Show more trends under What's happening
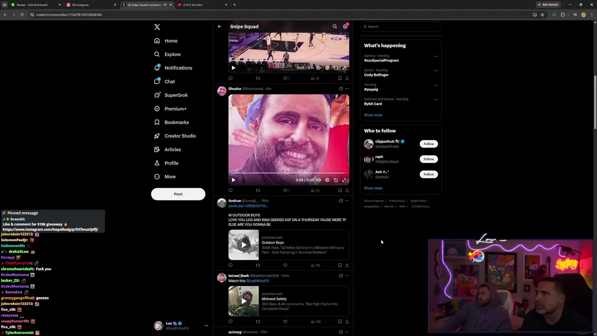 [373, 115]
